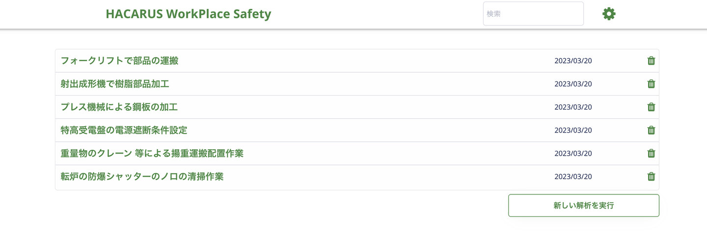Click trash icon for プレス機械による鋼板の加工

[x=651, y=107]
